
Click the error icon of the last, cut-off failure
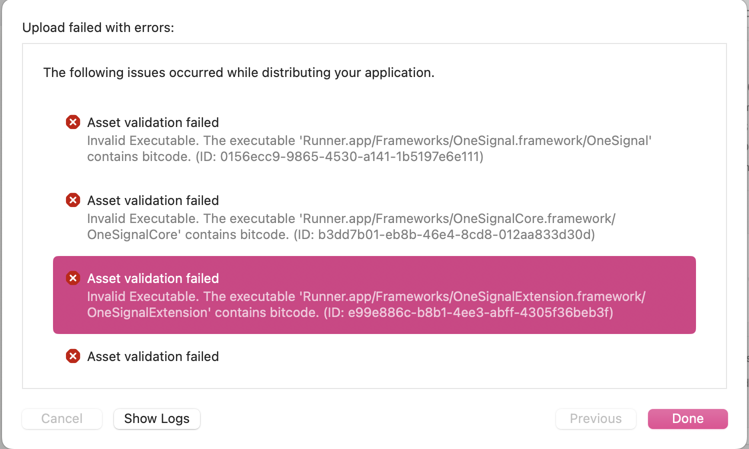73,356
